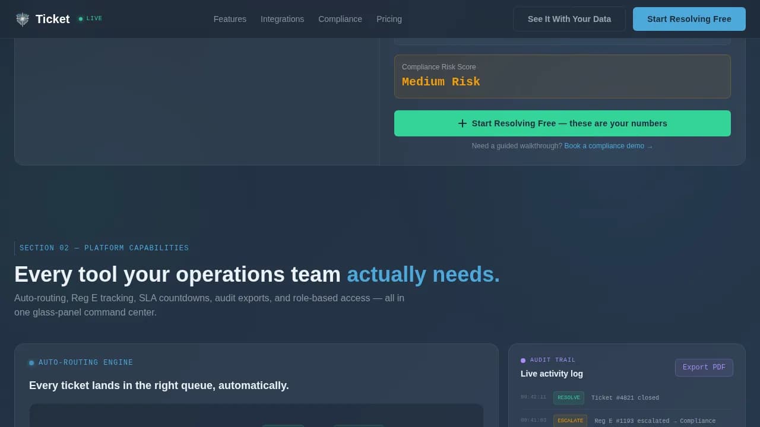Click the LIVE status indicator dot
The height and width of the screenshot is (427, 760).
click(x=81, y=18)
